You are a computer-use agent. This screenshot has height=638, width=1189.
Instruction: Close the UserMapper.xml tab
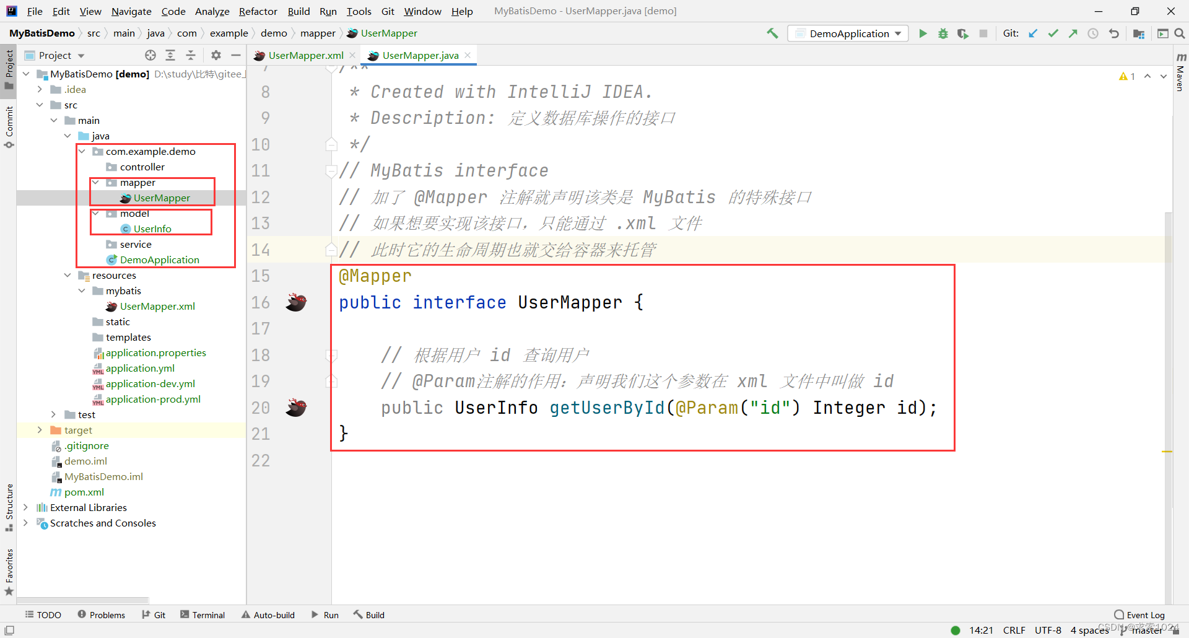tap(352, 55)
